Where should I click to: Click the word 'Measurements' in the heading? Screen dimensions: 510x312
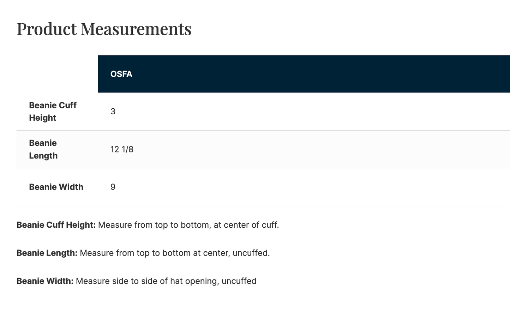[x=136, y=29]
